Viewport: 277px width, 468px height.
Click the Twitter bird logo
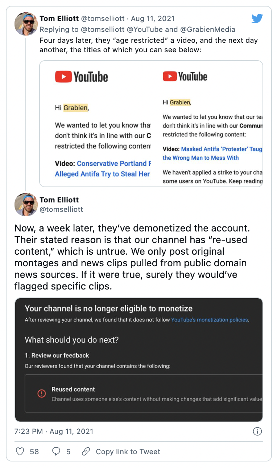click(257, 19)
